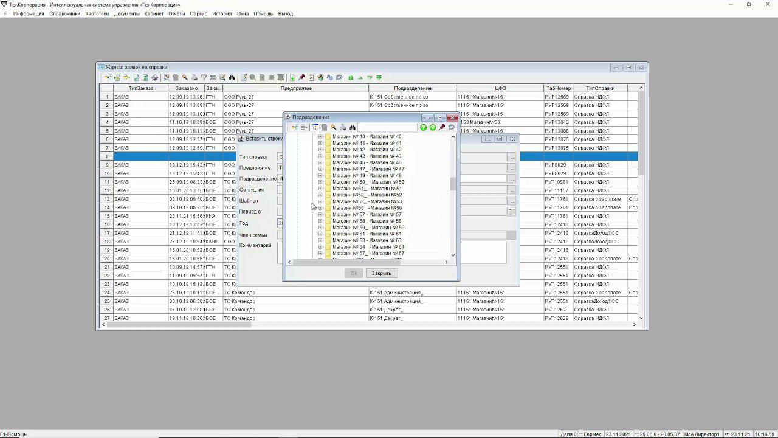Click search text field in Подразделение toolbar
The width and height of the screenshot is (778, 438).
387,128
